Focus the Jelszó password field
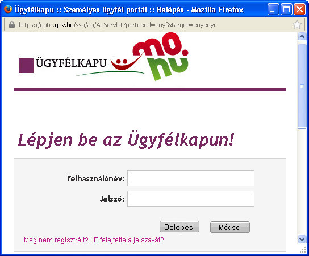 pyautogui.click(x=190, y=199)
